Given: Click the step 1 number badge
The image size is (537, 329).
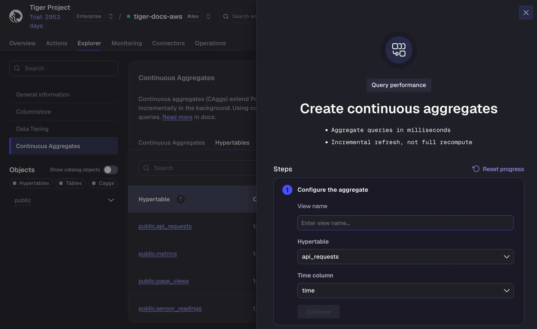Looking at the screenshot, I should pos(287,190).
